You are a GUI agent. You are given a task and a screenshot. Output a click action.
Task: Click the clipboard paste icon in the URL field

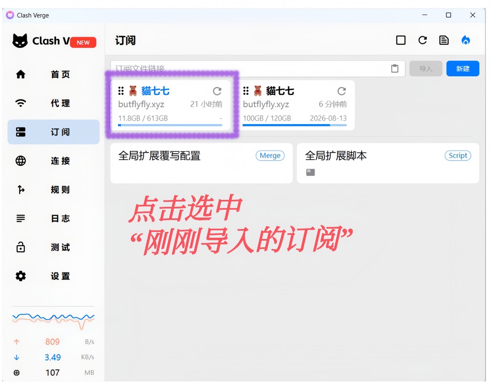coord(395,69)
